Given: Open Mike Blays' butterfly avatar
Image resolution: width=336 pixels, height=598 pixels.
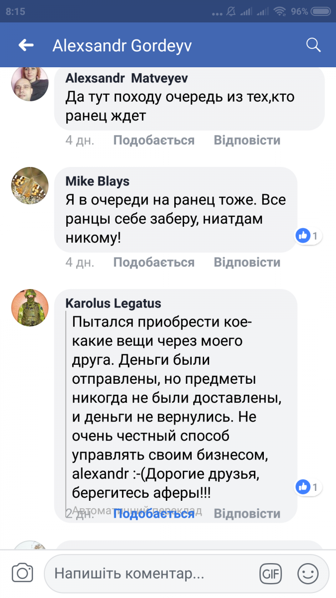Looking at the screenshot, I should [x=30, y=185].
